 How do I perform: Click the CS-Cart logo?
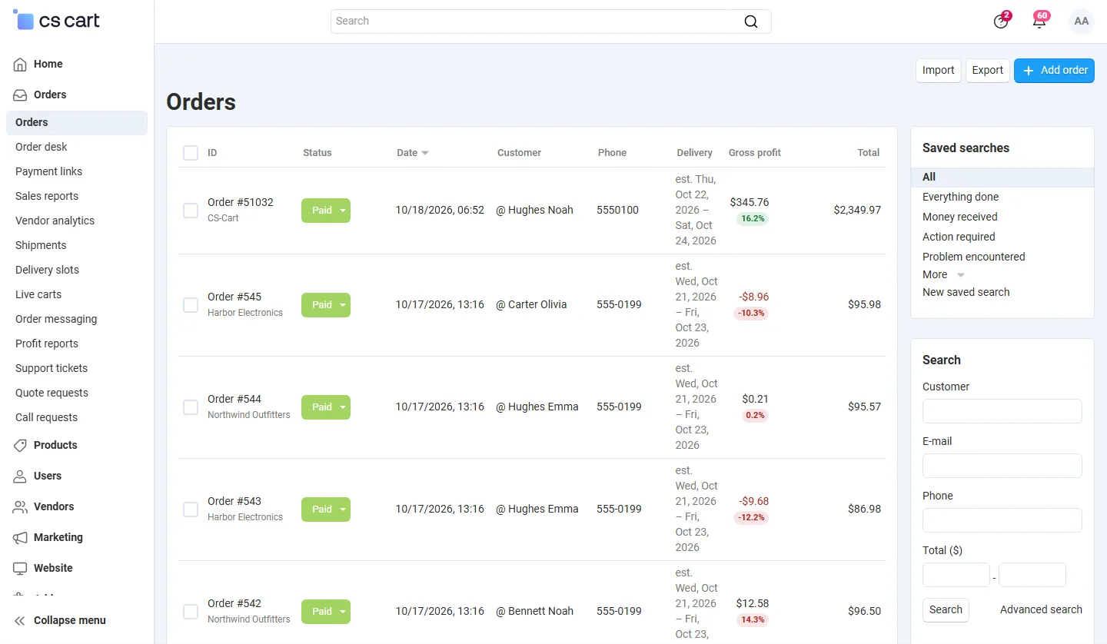(x=57, y=21)
